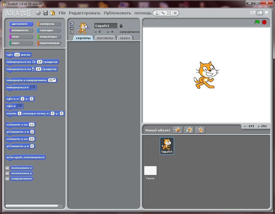Click the share project folder icon
The image size is (275, 214).
click(52, 13)
